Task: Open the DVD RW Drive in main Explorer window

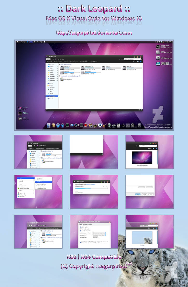Action: [66, 79]
